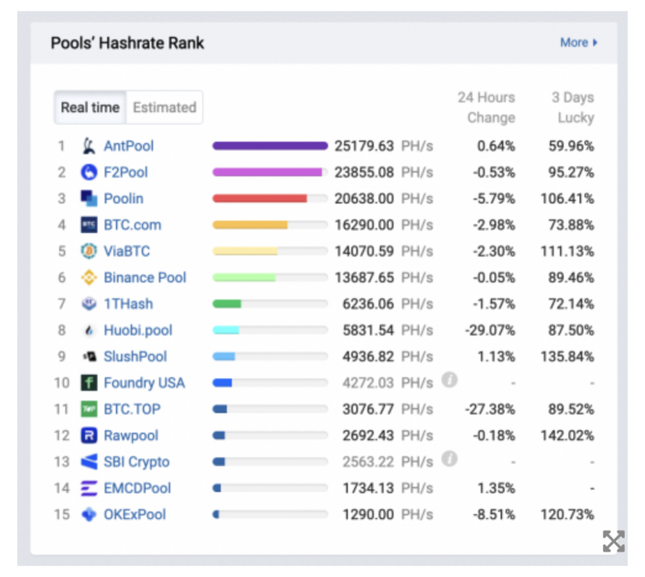Click the info icon beside Foundry USA hashrate

[449, 380]
